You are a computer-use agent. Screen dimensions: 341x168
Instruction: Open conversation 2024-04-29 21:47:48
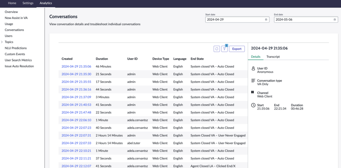76,112
